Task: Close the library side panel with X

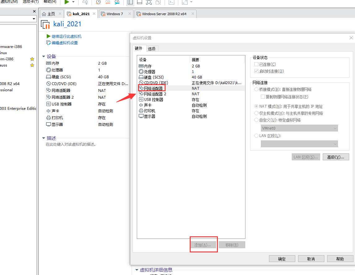Action: click(x=34, y=11)
